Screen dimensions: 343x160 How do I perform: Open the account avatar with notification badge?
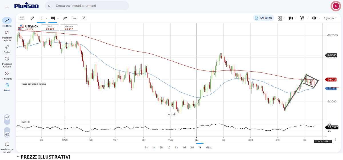tap(336, 6)
